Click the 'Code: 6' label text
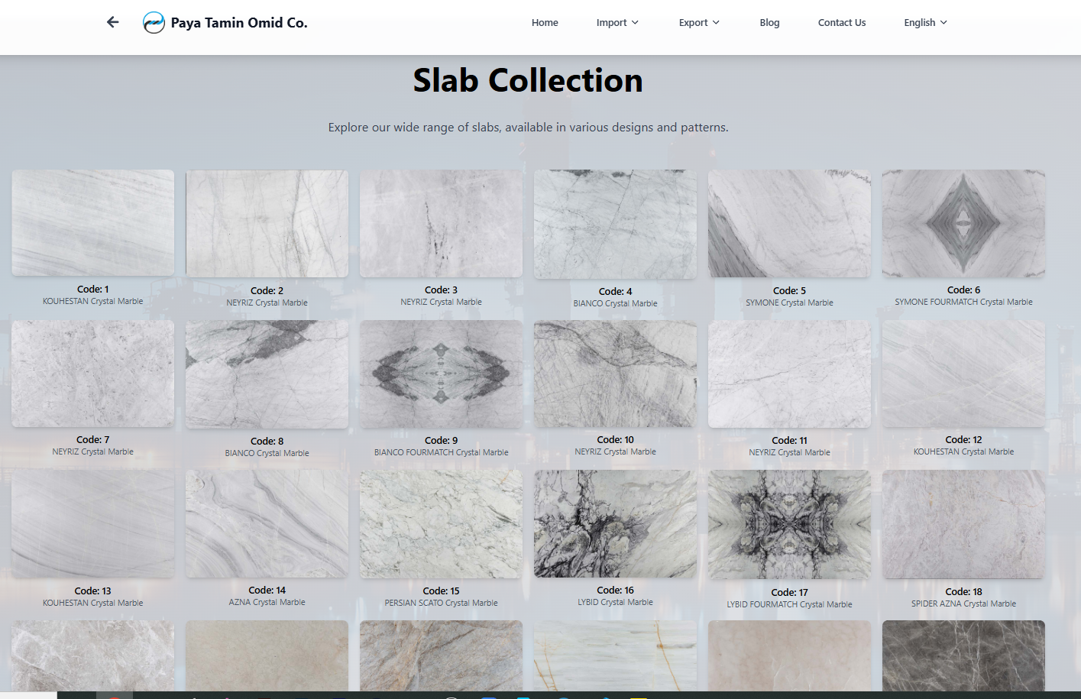 click(x=964, y=290)
